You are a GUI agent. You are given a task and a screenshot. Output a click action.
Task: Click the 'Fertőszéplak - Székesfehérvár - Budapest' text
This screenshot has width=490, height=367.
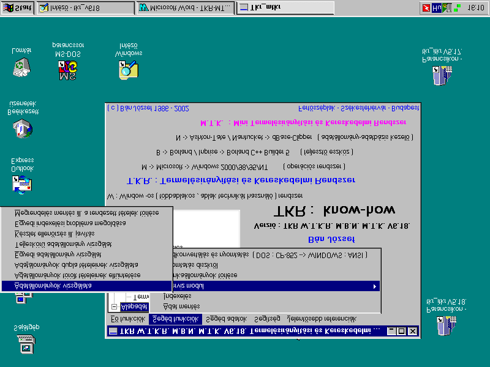tap(358, 108)
